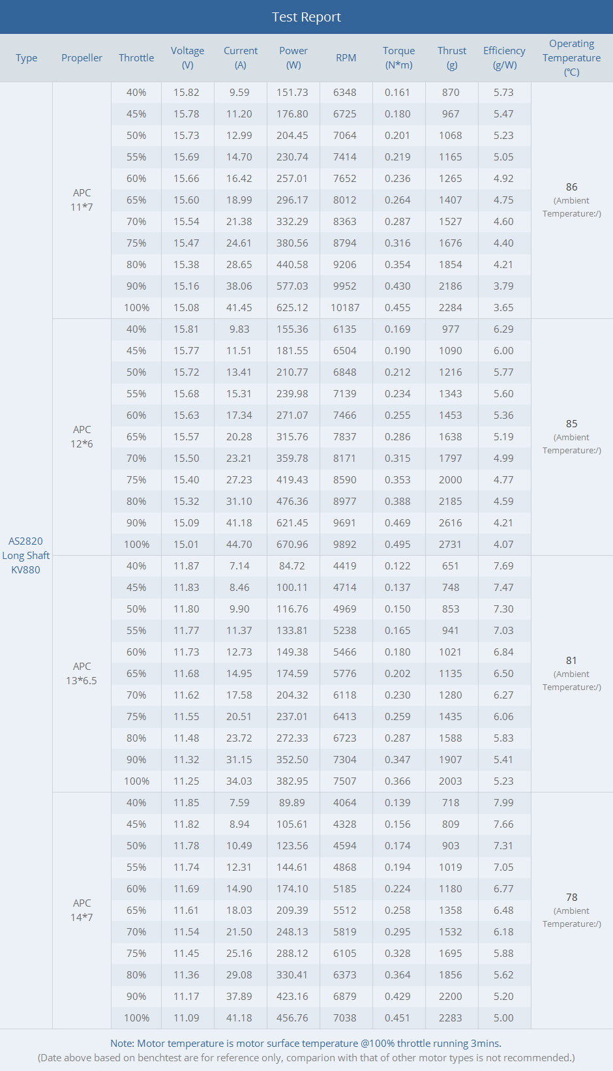Click the Propeller column header
This screenshot has width=613, height=1071.
(x=82, y=58)
